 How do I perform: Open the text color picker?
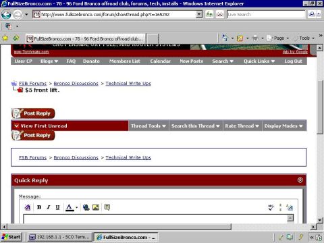coord(70,207)
